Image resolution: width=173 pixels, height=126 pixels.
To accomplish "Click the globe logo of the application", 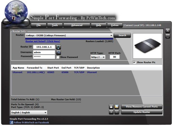I will [x=16, y=12].
